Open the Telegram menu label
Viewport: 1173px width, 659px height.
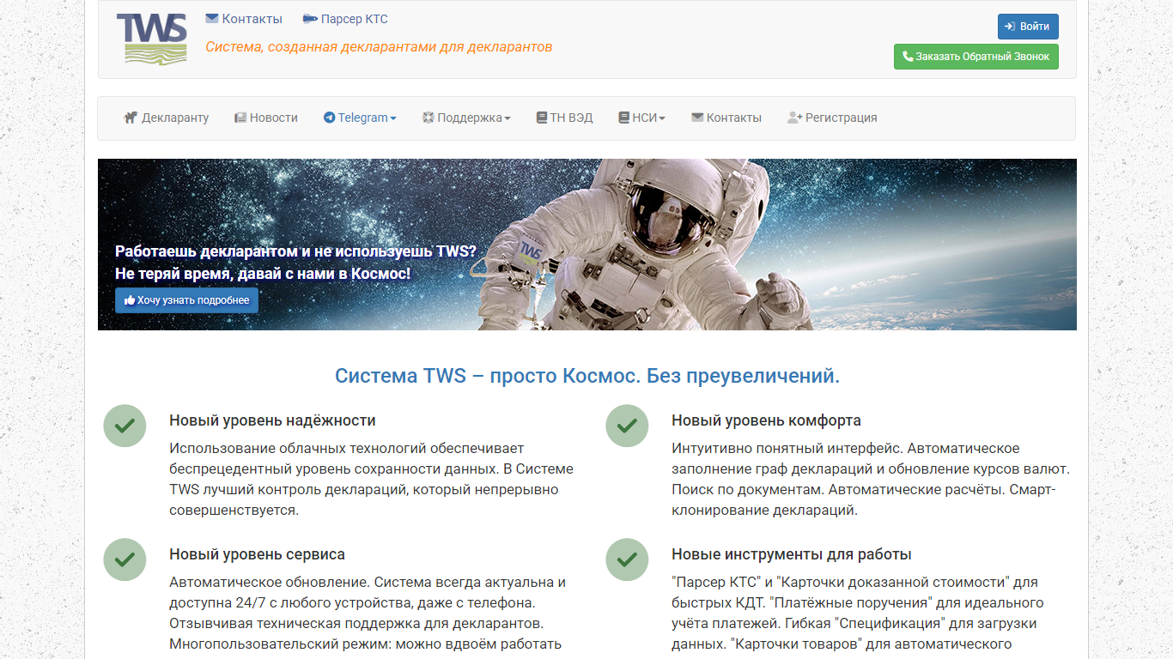[363, 118]
